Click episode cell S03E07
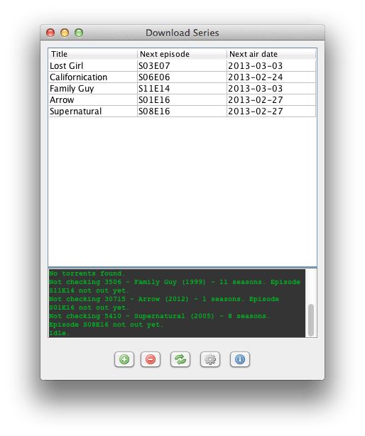 click(182, 66)
